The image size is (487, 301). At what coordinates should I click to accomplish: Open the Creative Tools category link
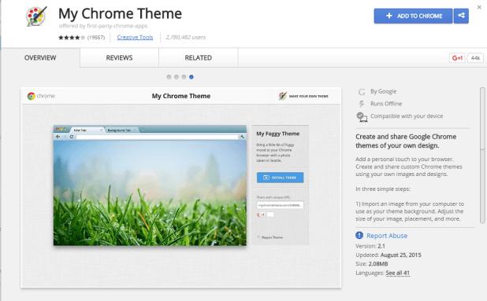click(x=135, y=37)
